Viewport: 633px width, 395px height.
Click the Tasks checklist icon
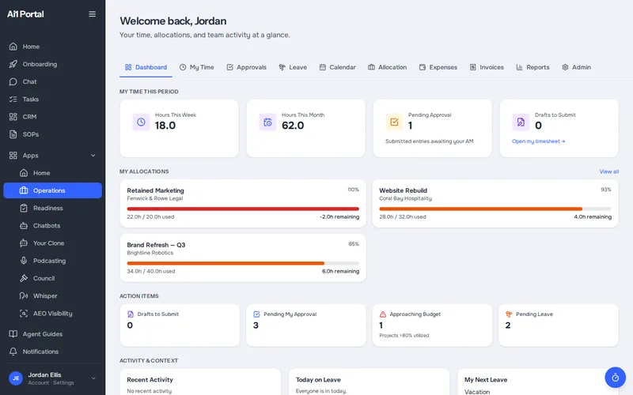coord(13,100)
